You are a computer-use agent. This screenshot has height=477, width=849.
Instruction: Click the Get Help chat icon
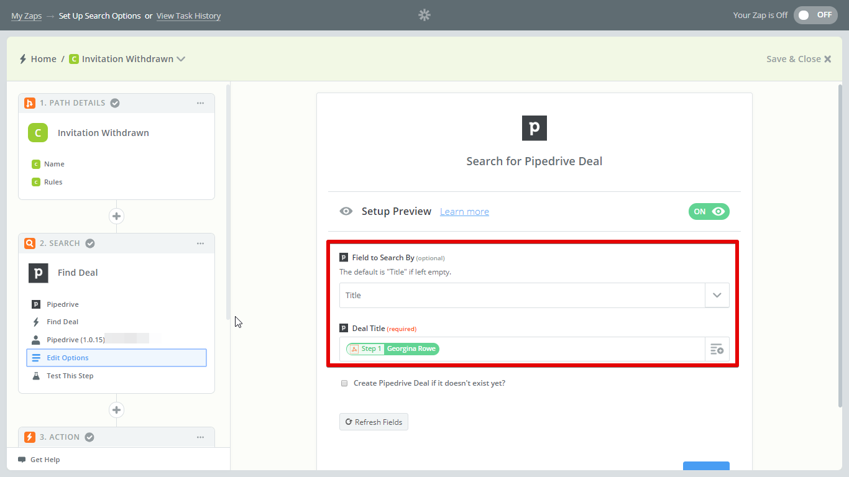22,460
